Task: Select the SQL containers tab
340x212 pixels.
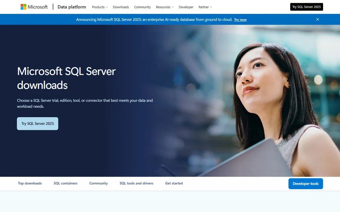Action: [x=66, y=183]
